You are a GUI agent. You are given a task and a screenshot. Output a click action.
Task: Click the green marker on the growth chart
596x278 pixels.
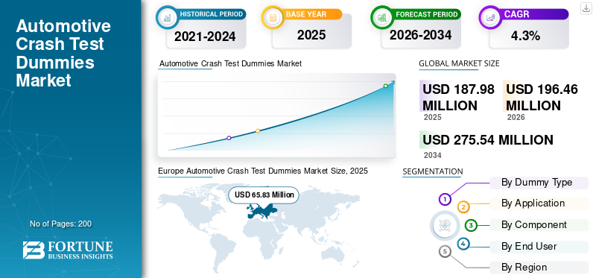tap(385, 86)
